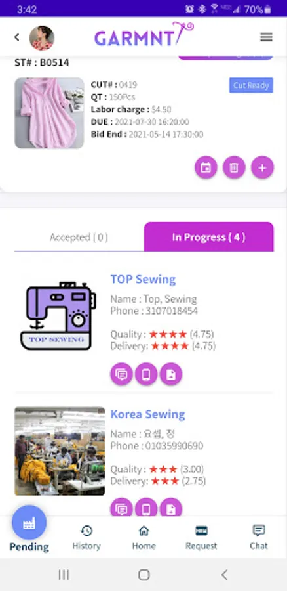
Task: Open the Request section
Action: [201, 537]
